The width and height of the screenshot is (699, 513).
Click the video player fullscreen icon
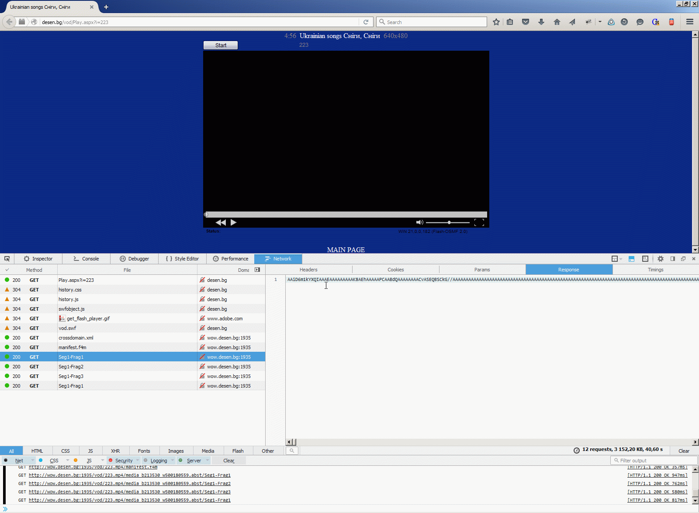[479, 222]
